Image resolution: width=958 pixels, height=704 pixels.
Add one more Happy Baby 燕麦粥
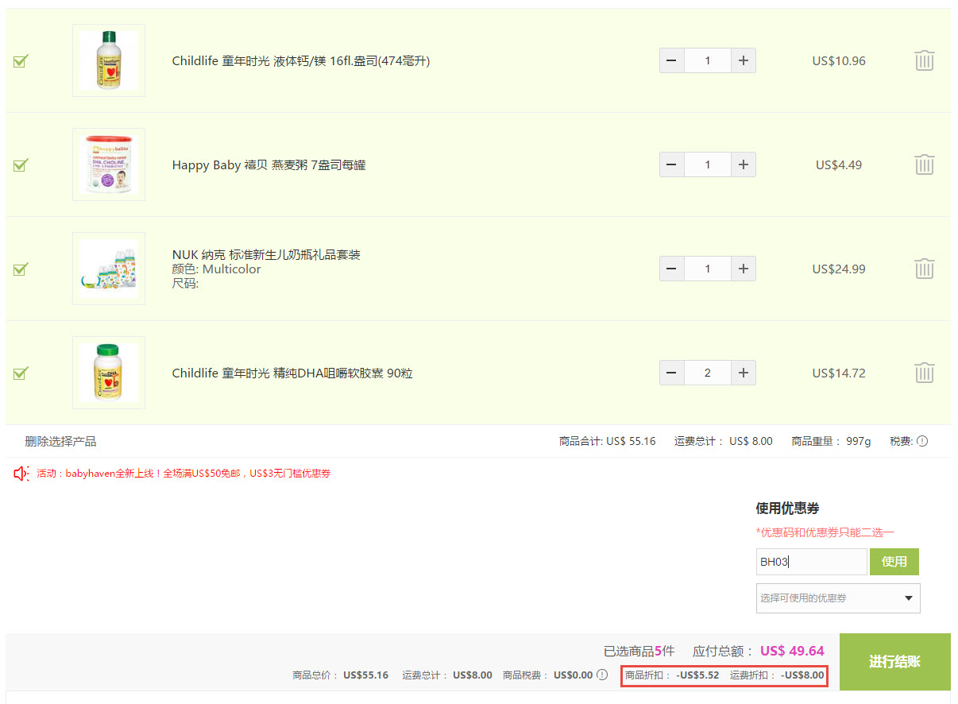[744, 165]
